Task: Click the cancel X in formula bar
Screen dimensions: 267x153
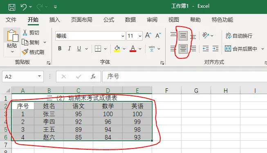Action: (64, 76)
